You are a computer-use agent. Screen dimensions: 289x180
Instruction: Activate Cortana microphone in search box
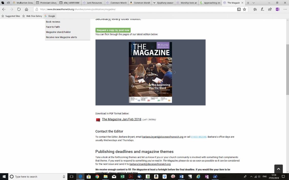pyautogui.click(x=64, y=177)
